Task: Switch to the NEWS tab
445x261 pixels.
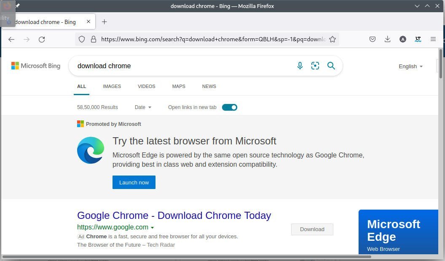Action: tap(209, 86)
